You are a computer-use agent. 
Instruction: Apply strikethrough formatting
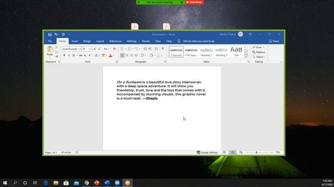point(81,56)
